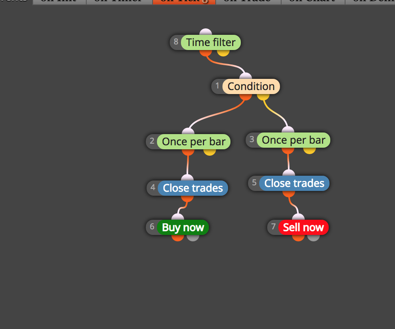The height and width of the screenshot is (329, 395).
Task: Click the input connector atop block 2 Once per bar
Action: click(188, 131)
